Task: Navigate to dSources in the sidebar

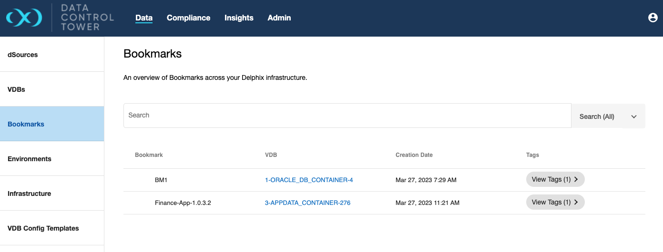Action: [23, 55]
